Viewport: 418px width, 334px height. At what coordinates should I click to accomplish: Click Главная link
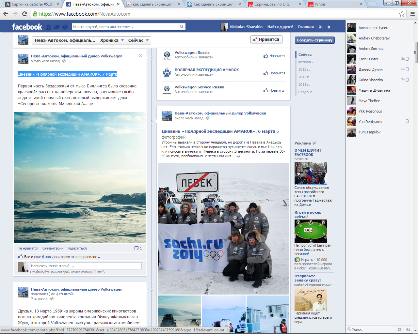point(306,27)
